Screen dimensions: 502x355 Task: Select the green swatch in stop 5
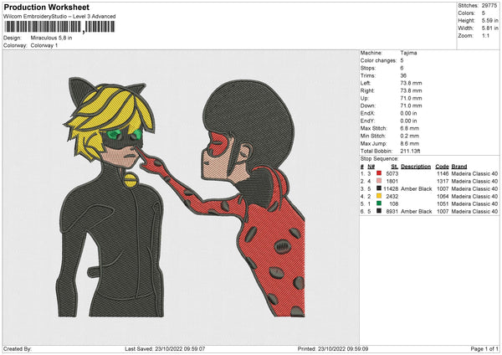point(379,203)
